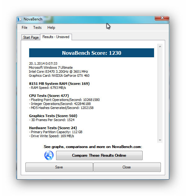Click the globe icon beside Compare button
Image resolution: width=186 pixels, height=196 pixels.
tap(49, 155)
